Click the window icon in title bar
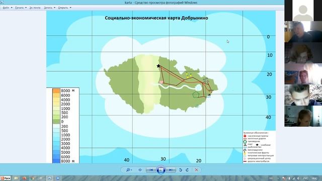The image size is (322, 181). coord(2,2)
